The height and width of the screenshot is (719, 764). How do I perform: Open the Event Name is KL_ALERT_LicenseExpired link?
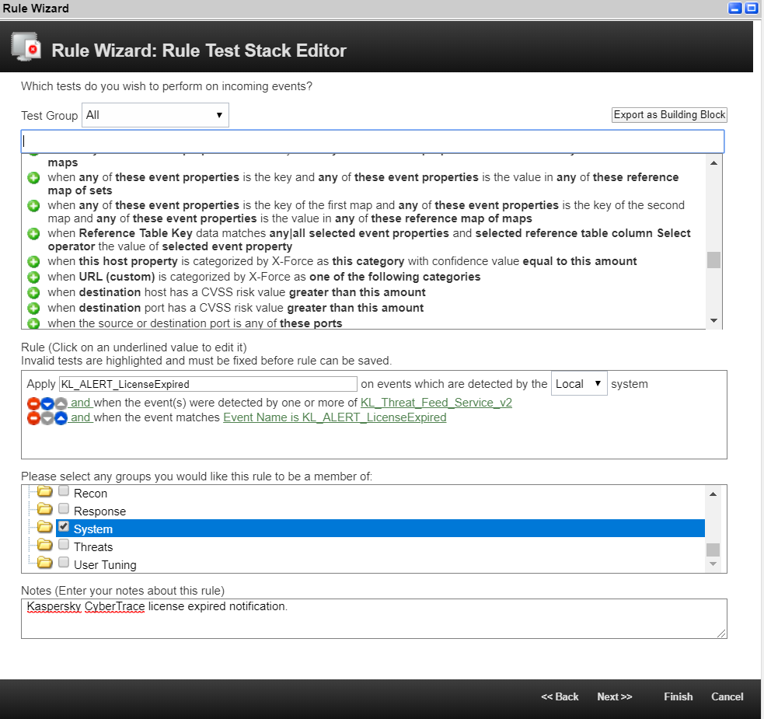pyautogui.click(x=334, y=417)
